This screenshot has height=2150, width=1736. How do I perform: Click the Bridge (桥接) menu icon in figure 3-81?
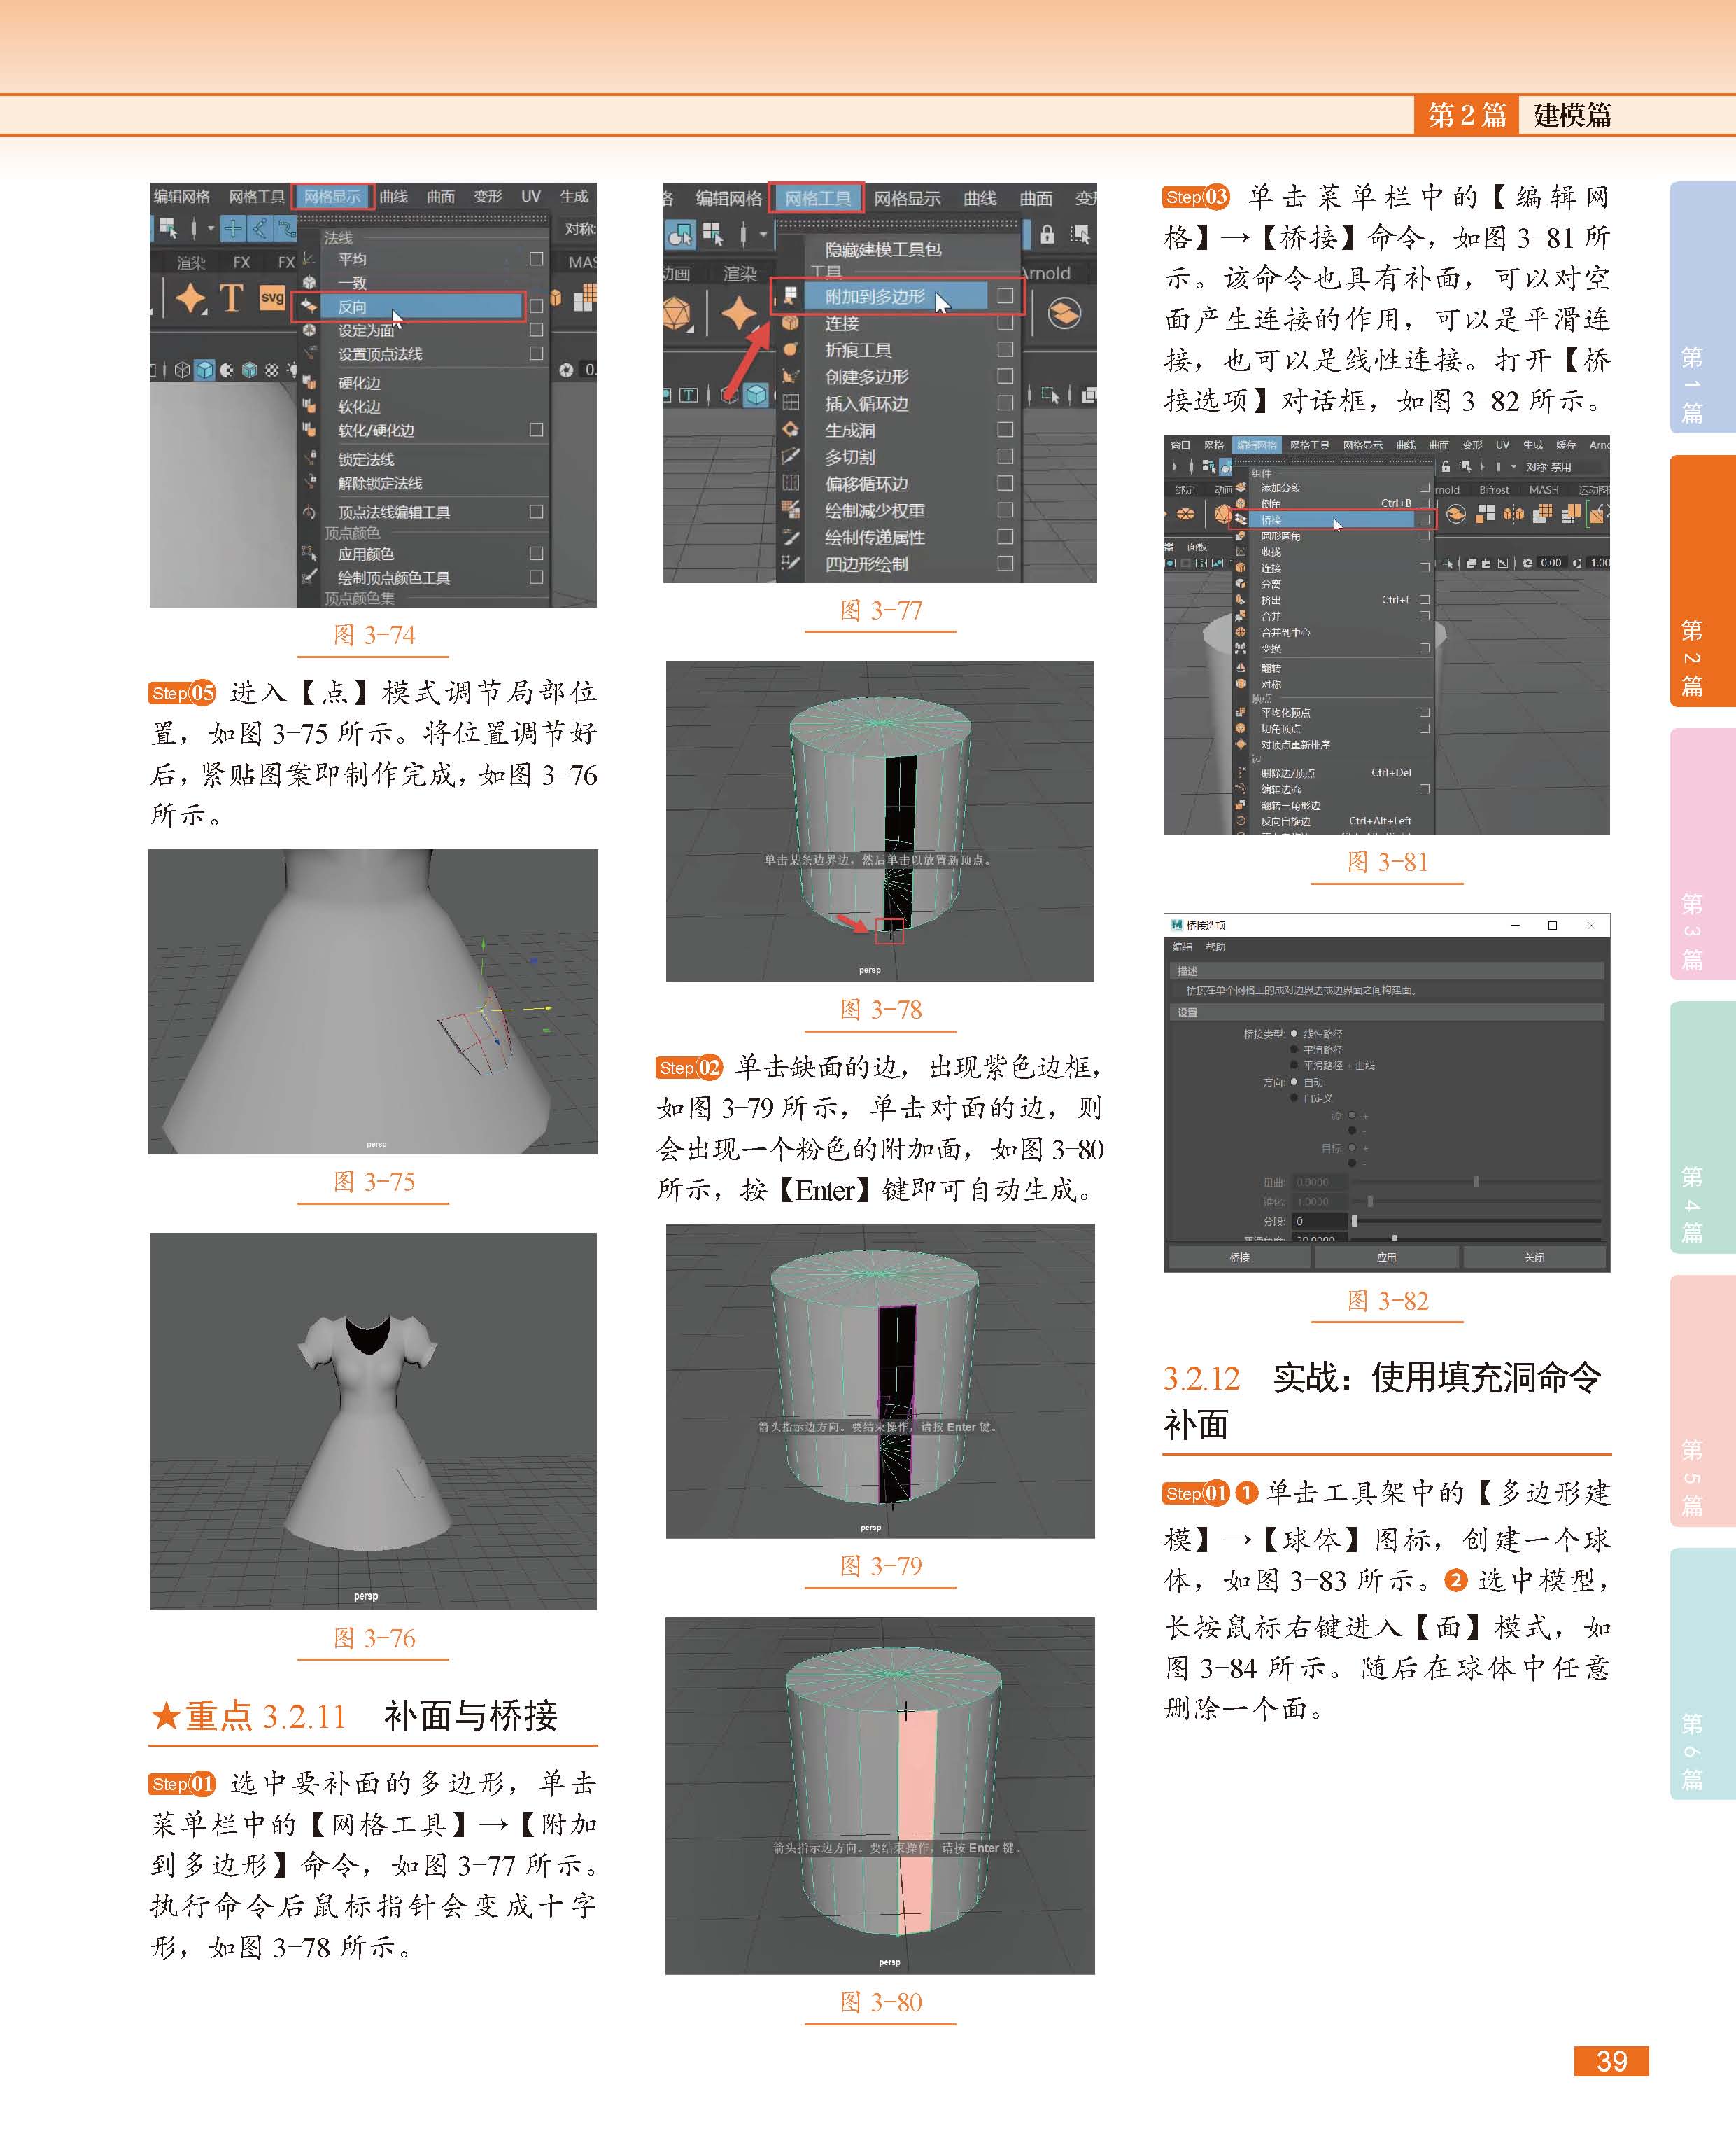pyautogui.click(x=1241, y=519)
